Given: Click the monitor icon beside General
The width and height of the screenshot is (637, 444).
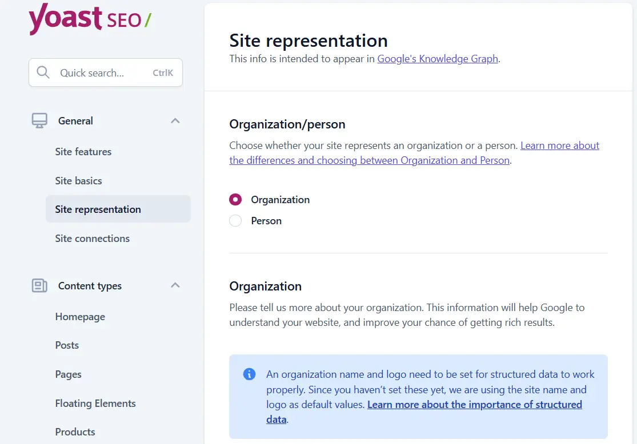Looking at the screenshot, I should click(39, 120).
